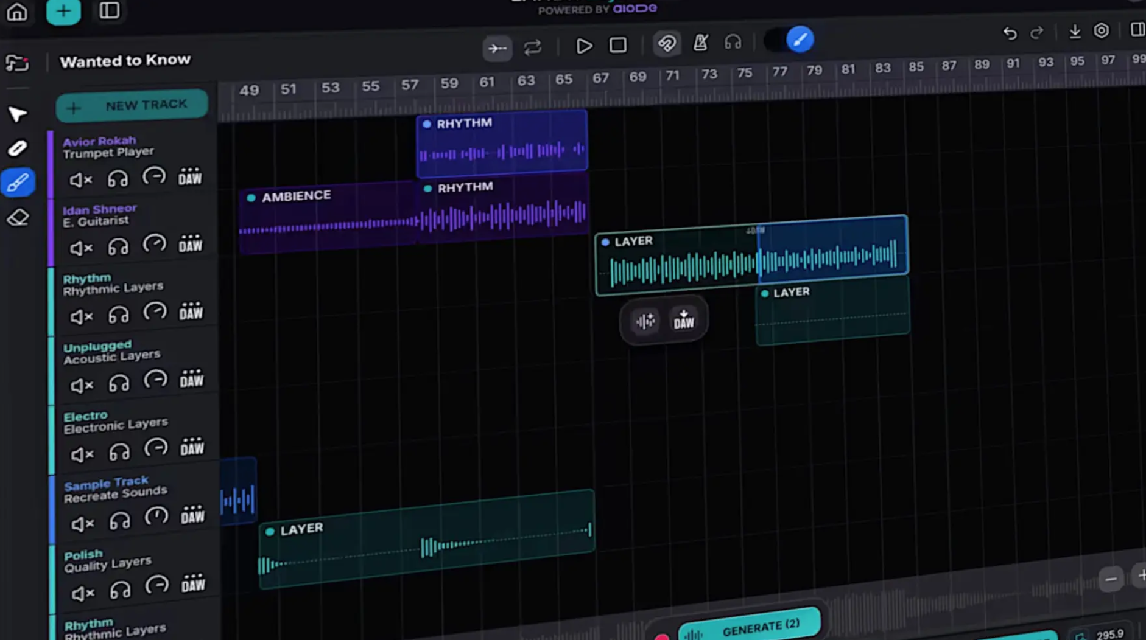This screenshot has width=1146, height=640.
Task: Export the Idan Shneor track to DAW
Action: (191, 244)
